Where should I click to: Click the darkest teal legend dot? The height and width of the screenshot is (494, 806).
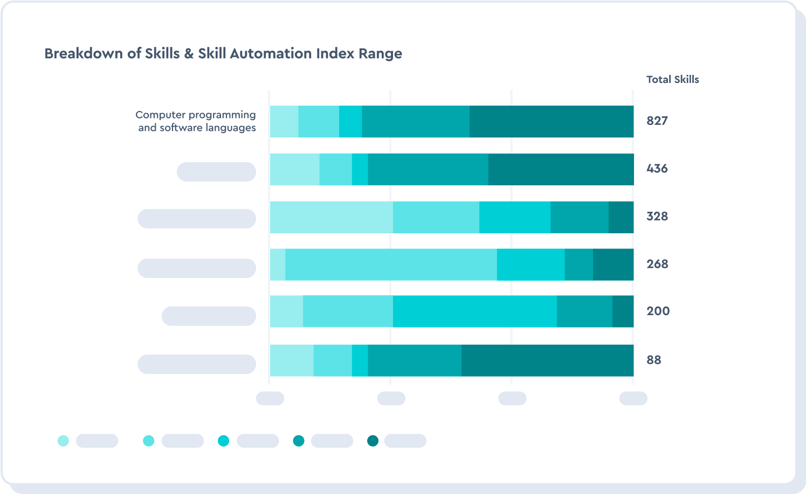coord(373,441)
